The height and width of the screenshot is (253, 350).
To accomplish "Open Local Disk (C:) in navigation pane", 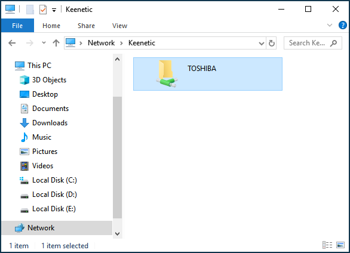I will click(x=48, y=180).
